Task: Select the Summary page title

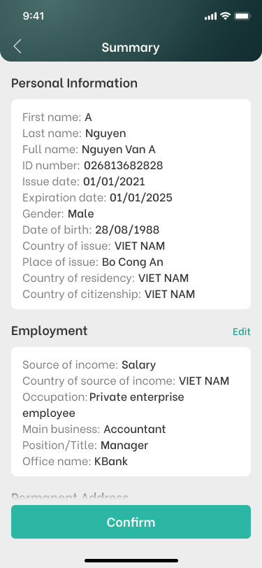Action: coord(131,48)
